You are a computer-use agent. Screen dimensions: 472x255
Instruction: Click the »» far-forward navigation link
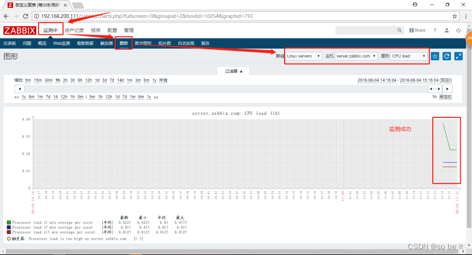(156, 97)
